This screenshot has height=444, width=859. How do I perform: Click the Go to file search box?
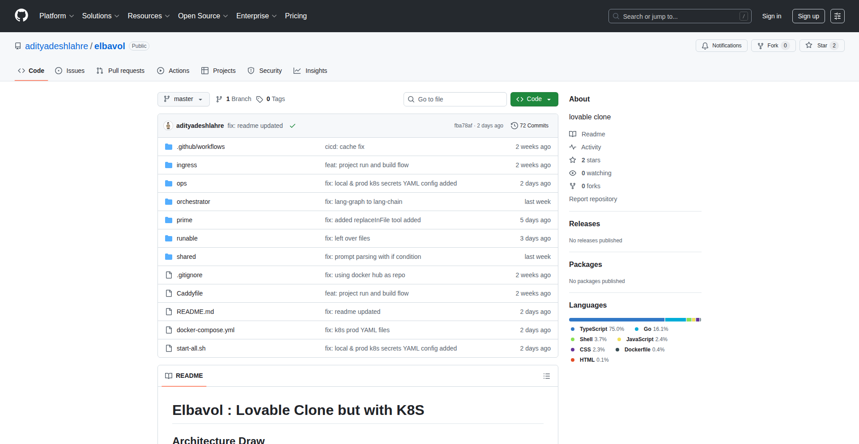[x=455, y=99]
